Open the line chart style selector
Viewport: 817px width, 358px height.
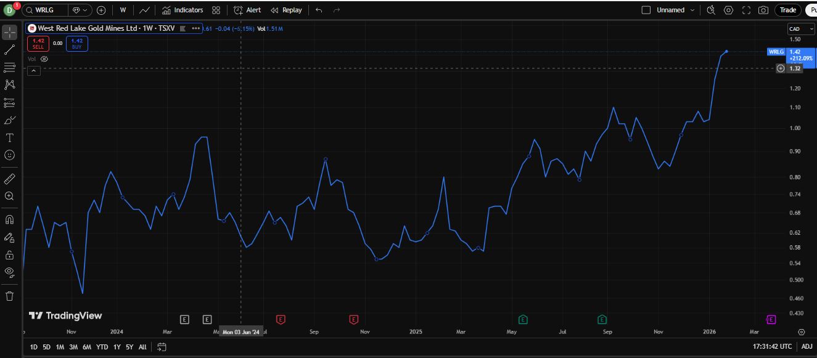144,10
